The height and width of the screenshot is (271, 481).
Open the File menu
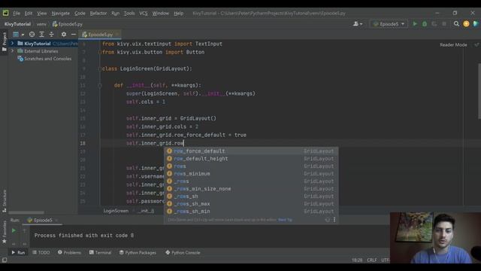17,14
